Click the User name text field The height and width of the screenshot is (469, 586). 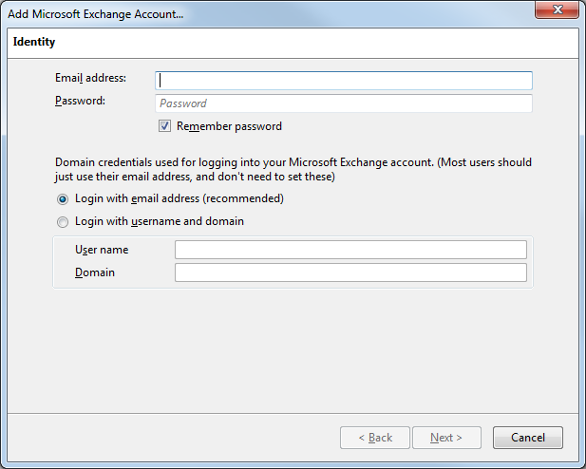[350, 250]
